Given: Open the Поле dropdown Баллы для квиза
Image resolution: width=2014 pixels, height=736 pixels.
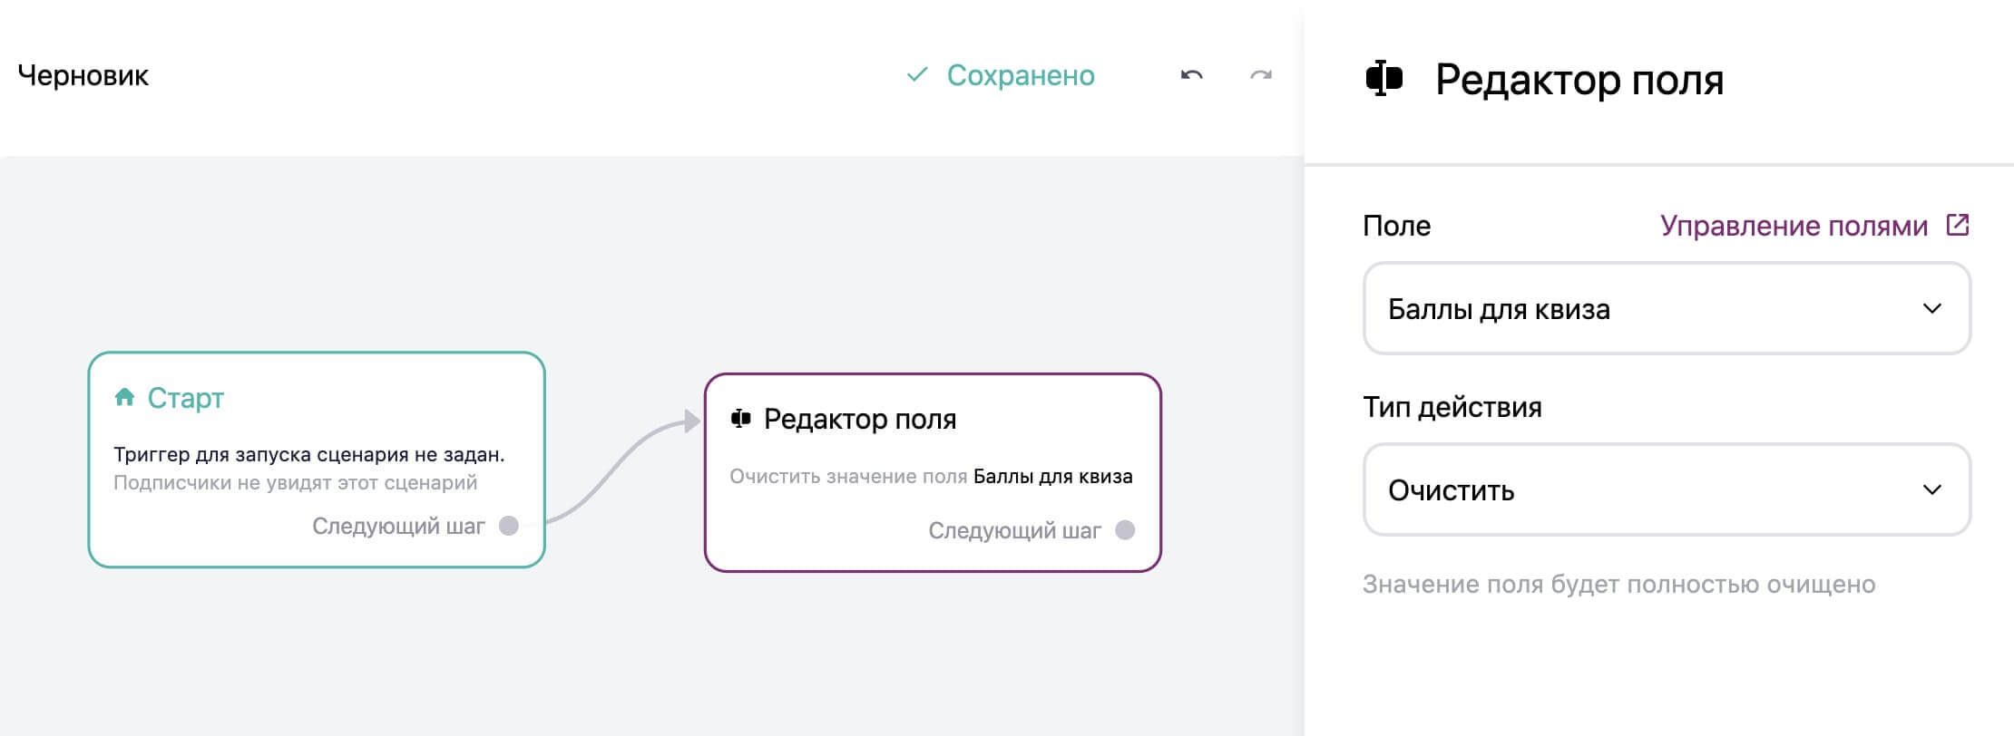Looking at the screenshot, I should click(1667, 308).
